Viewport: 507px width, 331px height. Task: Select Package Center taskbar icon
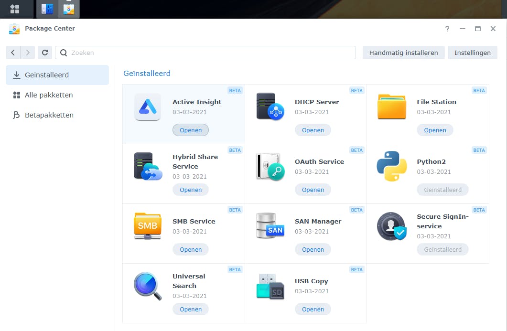(x=68, y=9)
